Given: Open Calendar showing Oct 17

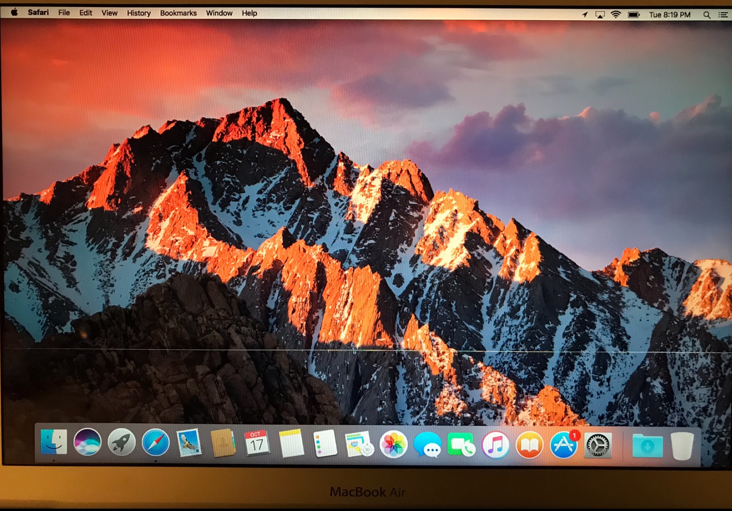Looking at the screenshot, I should pos(256,443).
